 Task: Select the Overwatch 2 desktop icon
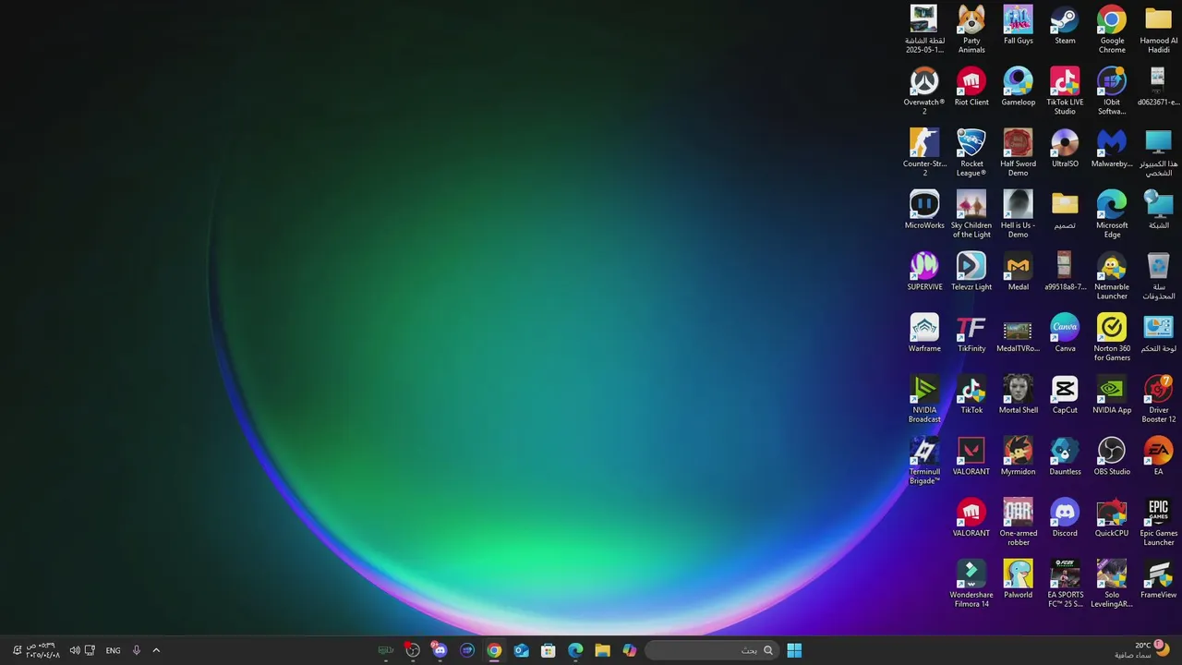pos(924,91)
